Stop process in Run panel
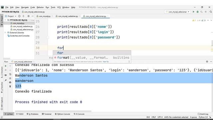 (x=6, y=70)
